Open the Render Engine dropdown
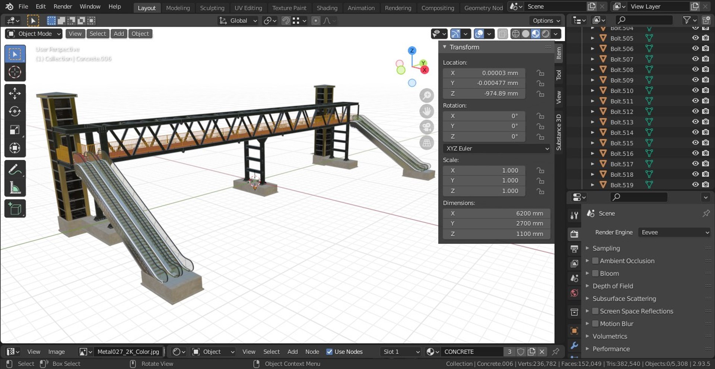 [x=674, y=232]
